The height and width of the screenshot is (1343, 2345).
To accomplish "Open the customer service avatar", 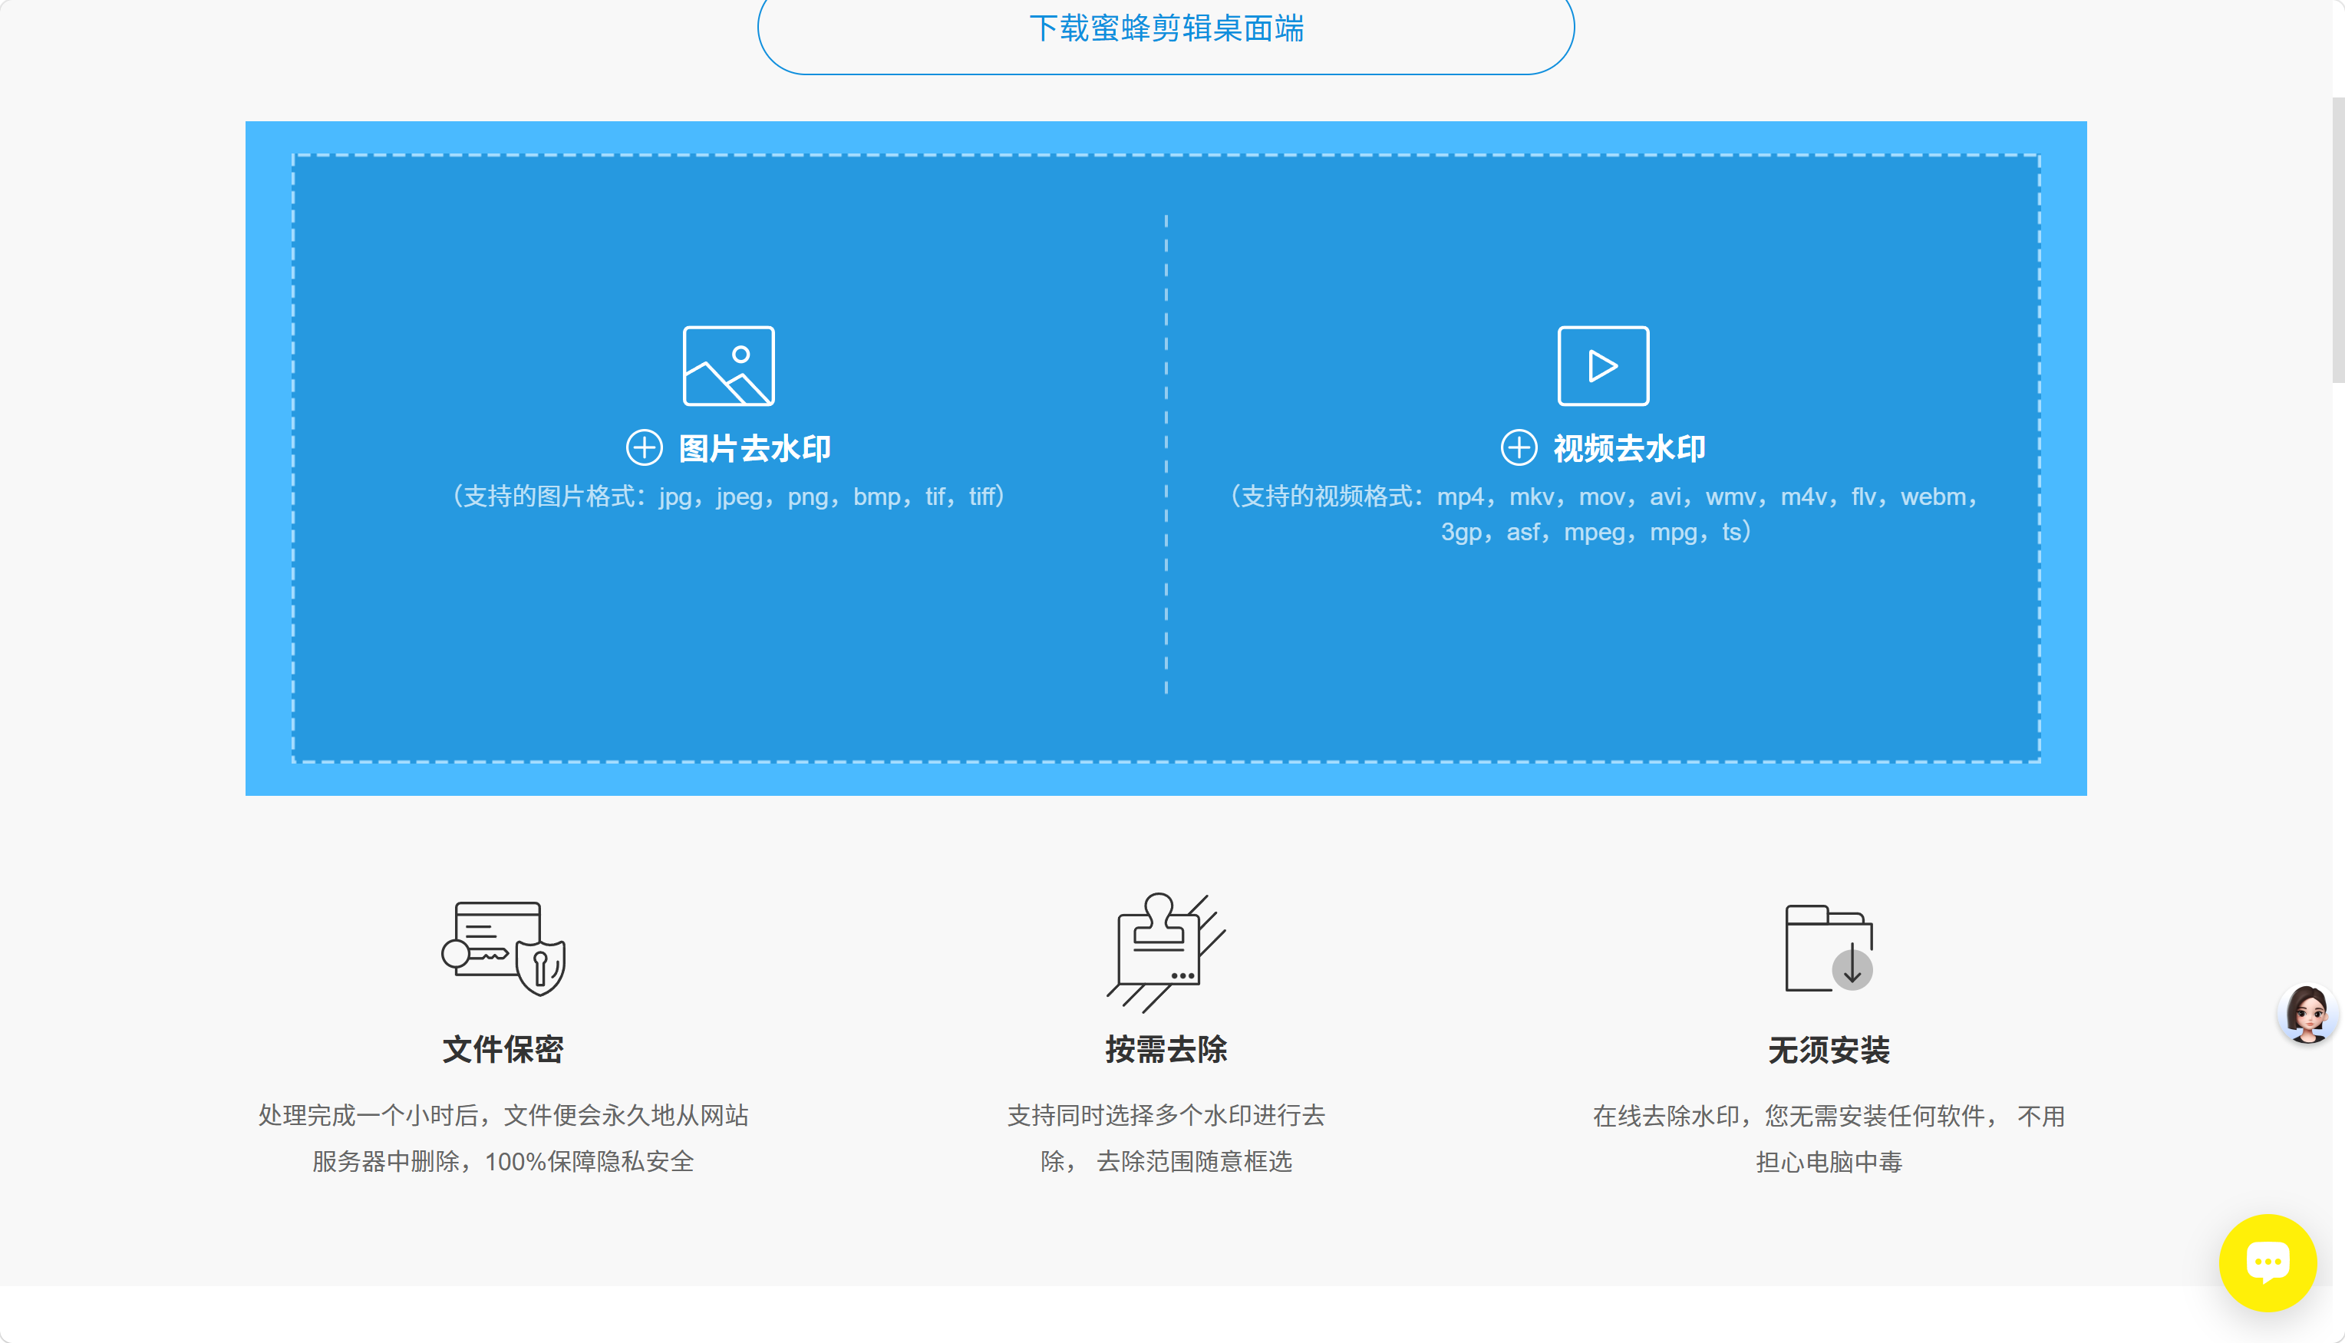I will click(x=2307, y=1014).
